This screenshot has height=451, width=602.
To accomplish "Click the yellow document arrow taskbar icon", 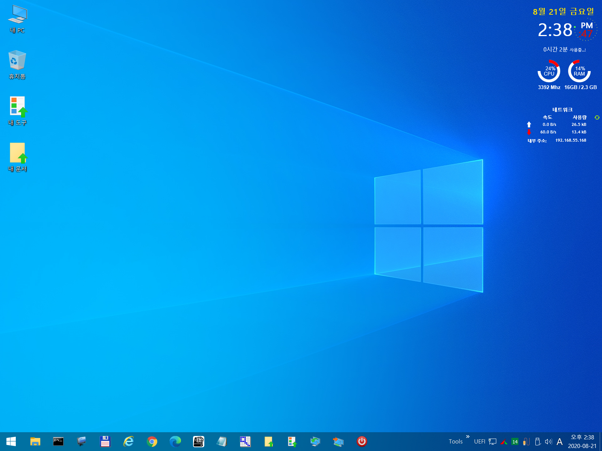I will 269,442.
